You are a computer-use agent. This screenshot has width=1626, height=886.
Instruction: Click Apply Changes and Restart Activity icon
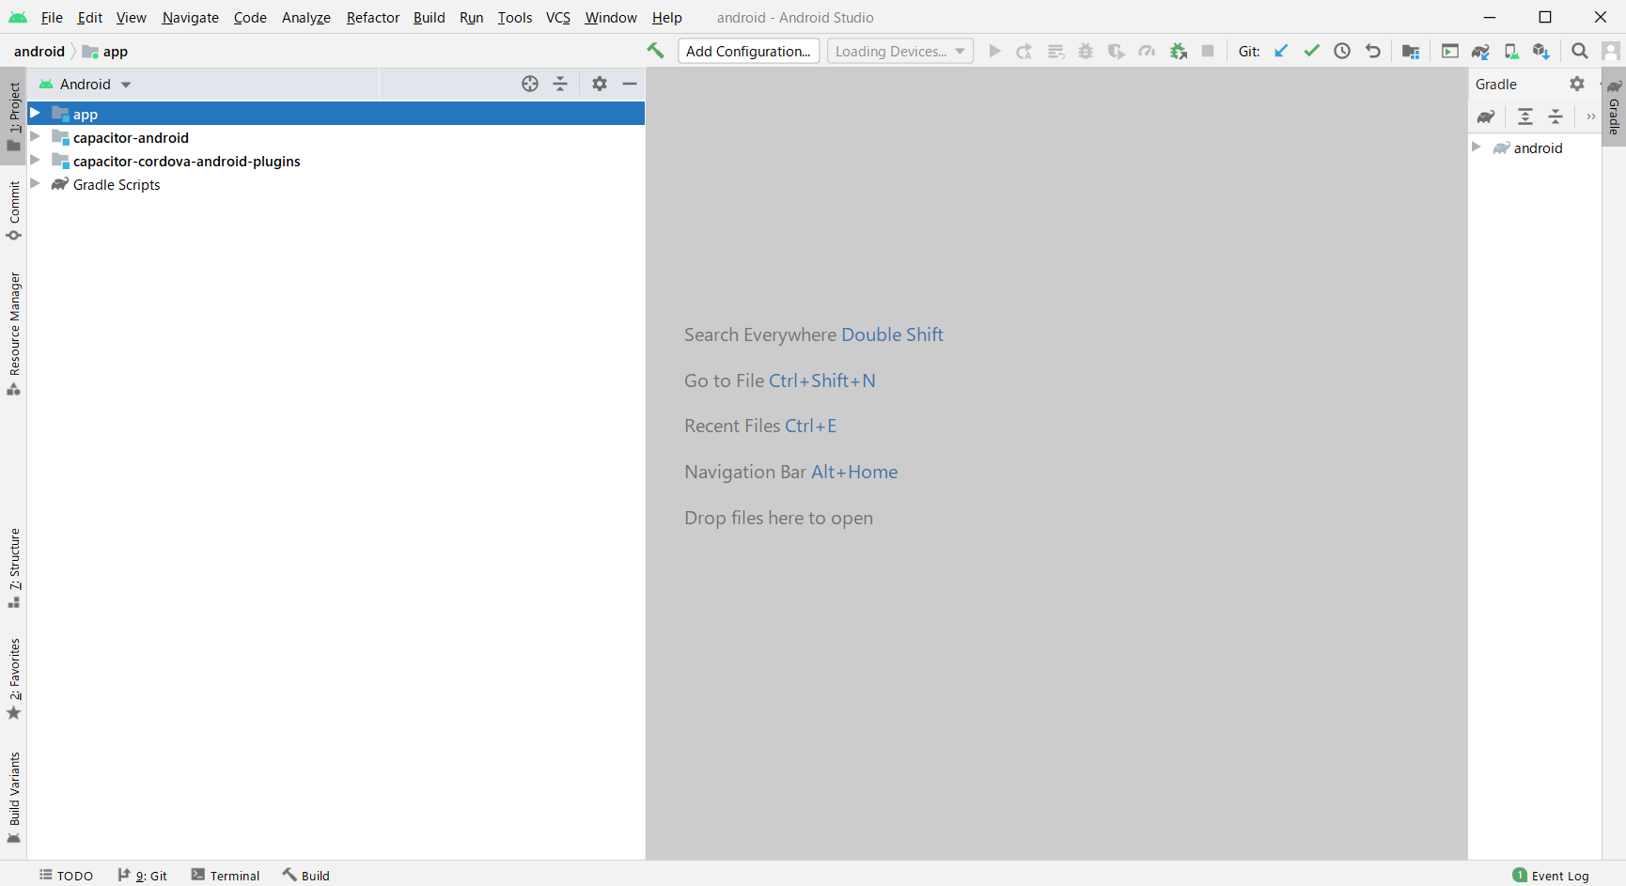(x=1024, y=51)
